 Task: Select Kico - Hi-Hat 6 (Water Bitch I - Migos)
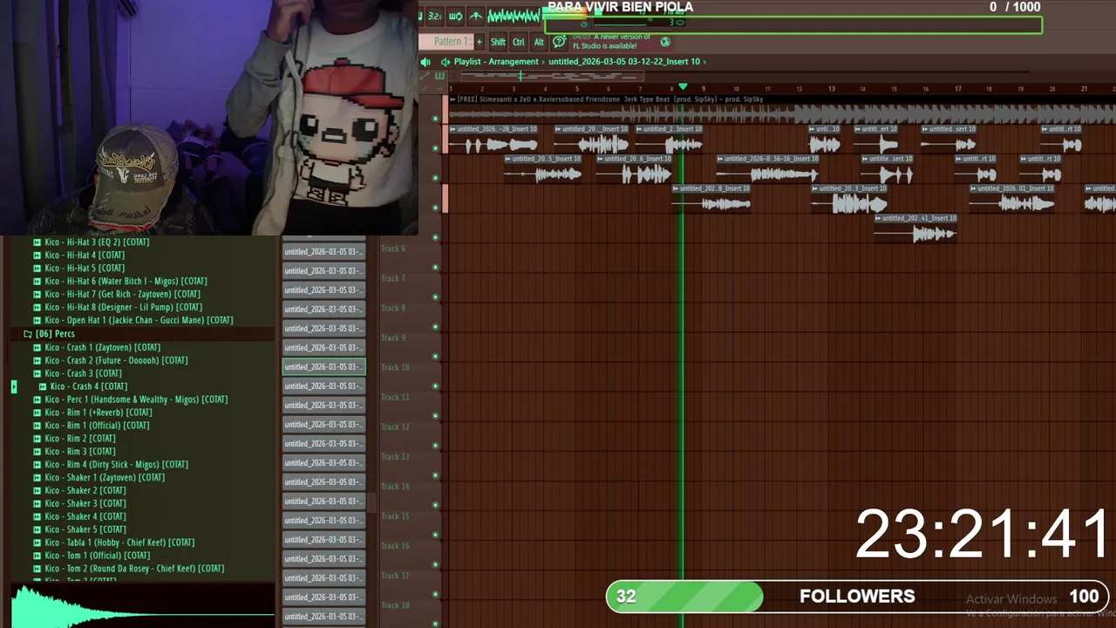126,281
